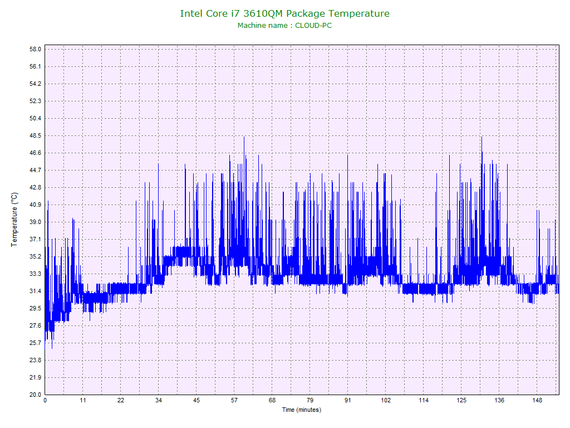Click the 29.5 y-axis value
Screen dimensions: 570x428
[35, 309]
